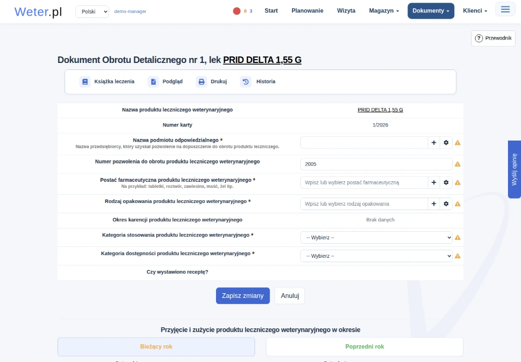Expand the Magazyn dropdown menu
521x362 pixels.
point(384,11)
